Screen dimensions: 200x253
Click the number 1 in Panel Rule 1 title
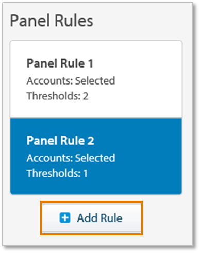coord(91,63)
